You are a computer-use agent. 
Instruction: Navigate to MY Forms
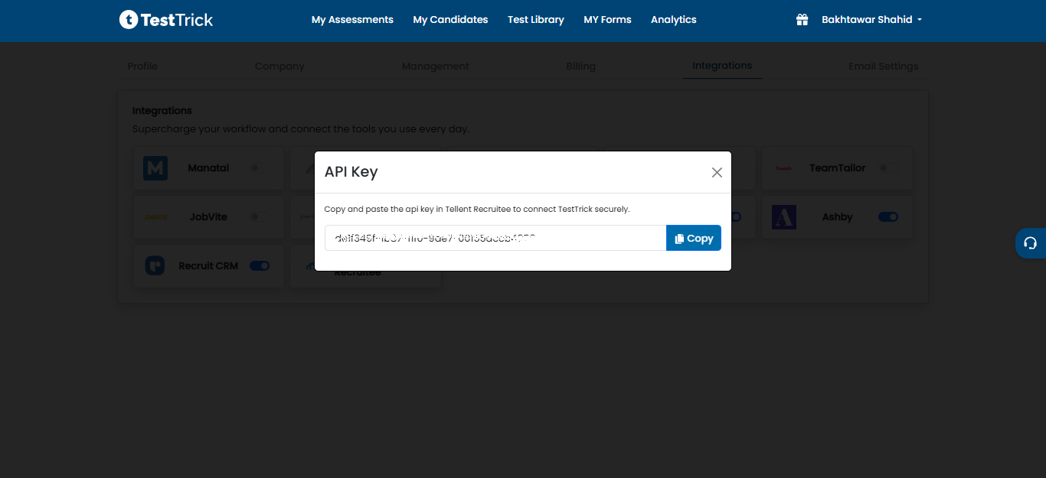point(607,20)
